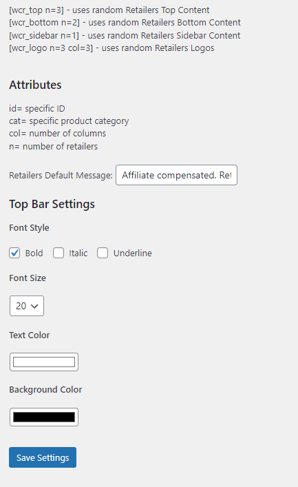Enable the Italic checkbox

coord(58,253)
